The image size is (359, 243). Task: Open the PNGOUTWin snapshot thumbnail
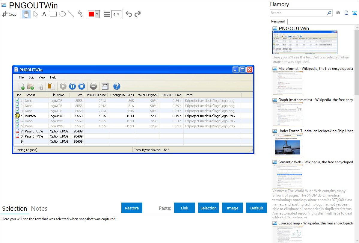[x=305, y=42]
